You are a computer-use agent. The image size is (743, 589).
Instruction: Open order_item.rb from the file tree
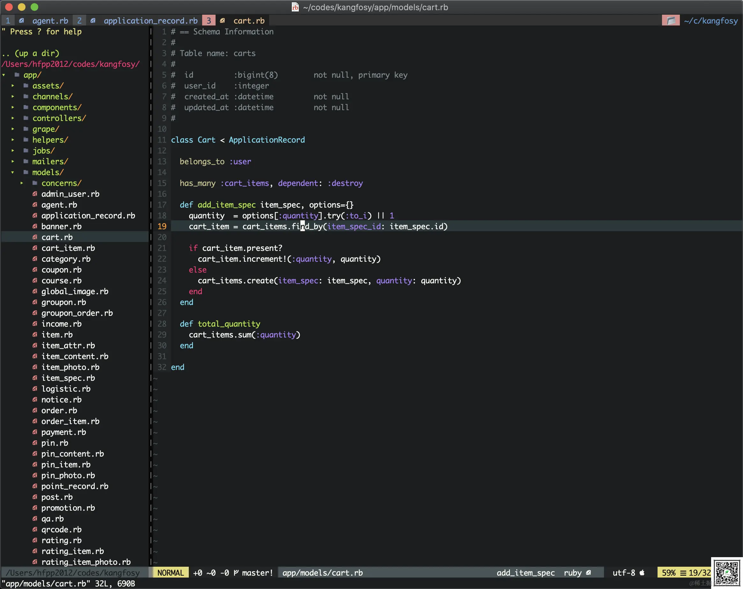click(x=70, y=421)
